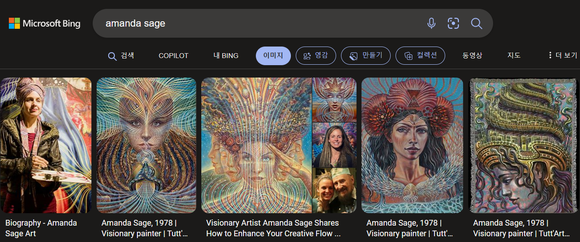Open small red mask painting thumbnail
Viewport: 580px width, 242px height.
pos(334,100)
